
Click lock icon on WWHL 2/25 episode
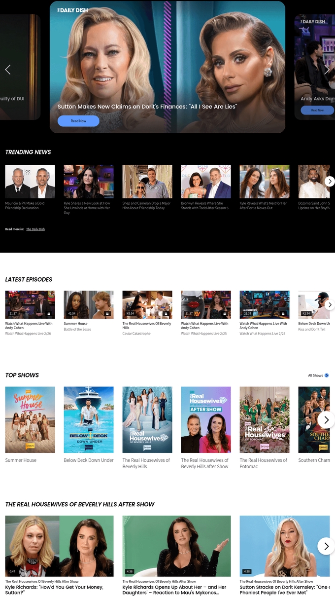(x=225, y=313)
